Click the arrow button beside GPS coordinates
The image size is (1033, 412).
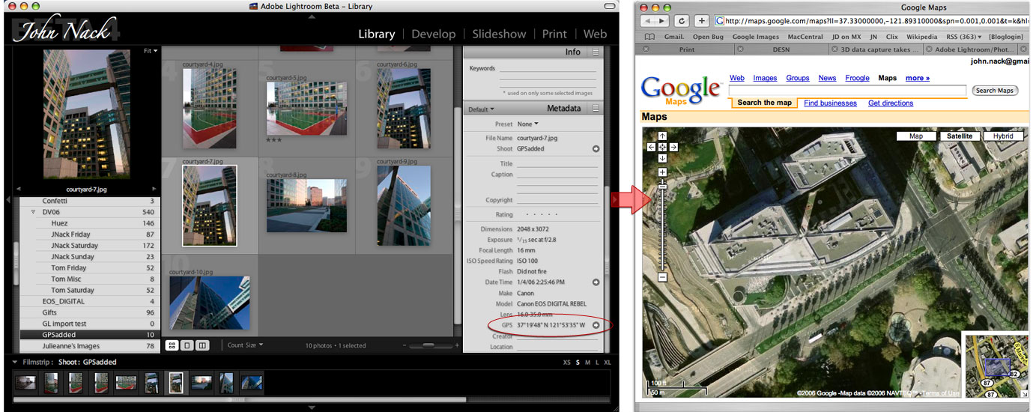596,325
